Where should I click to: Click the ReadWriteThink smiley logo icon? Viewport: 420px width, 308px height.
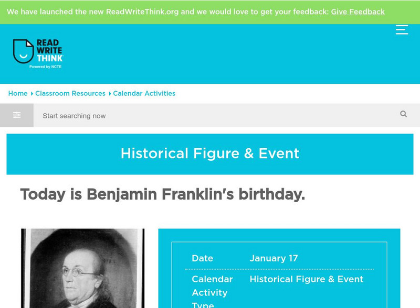23,51
